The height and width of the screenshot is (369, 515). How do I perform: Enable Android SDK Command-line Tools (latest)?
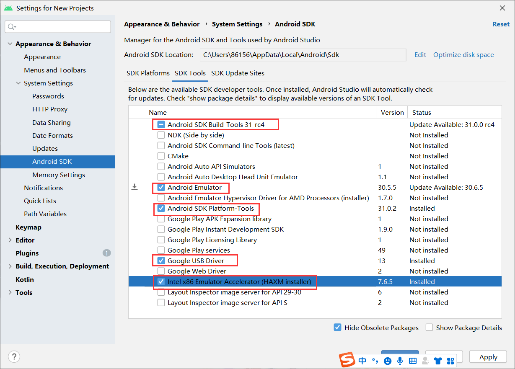161,145
